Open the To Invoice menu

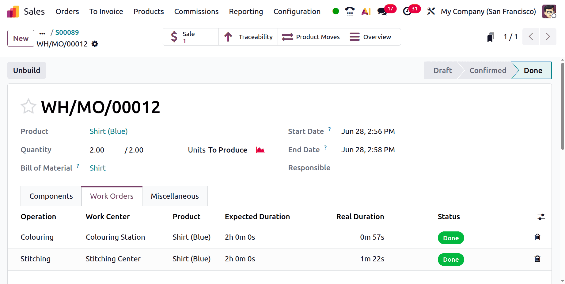point(106,12)
